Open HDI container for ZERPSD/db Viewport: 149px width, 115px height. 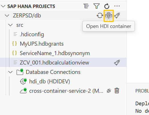click(x=109, y=15)
